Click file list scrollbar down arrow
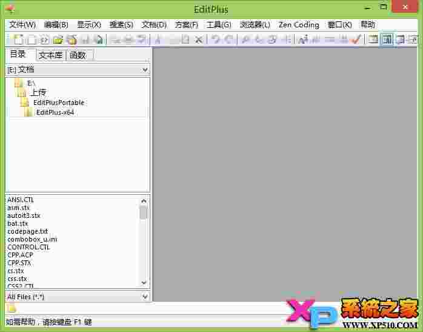The width and height of the screenshot is (423, 332). point(144,283)
